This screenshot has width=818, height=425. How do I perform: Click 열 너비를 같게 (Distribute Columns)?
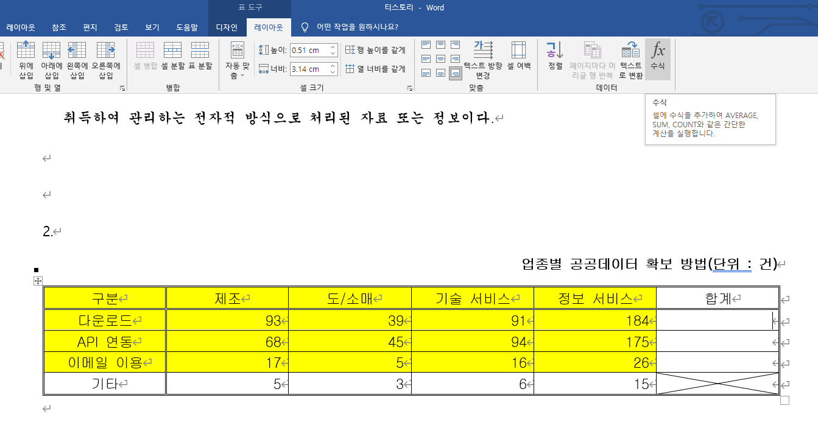(375, 69)
